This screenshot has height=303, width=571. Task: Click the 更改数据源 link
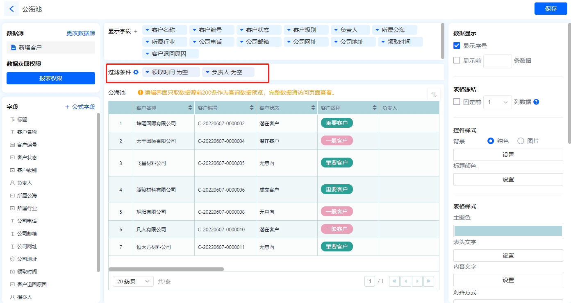(81, 33)
